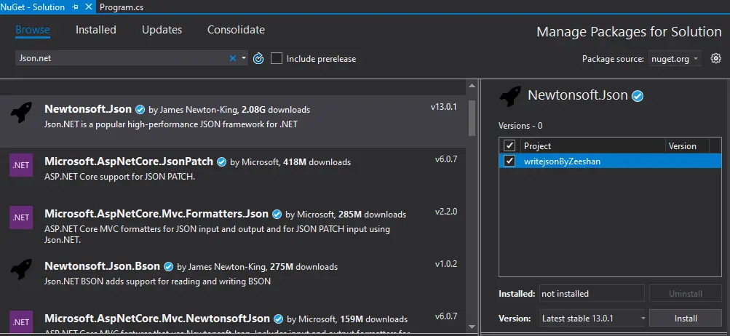Click the Newtonsoft.Json.Bson rocket icon
The image size is (730, 336).
(21, 269)
